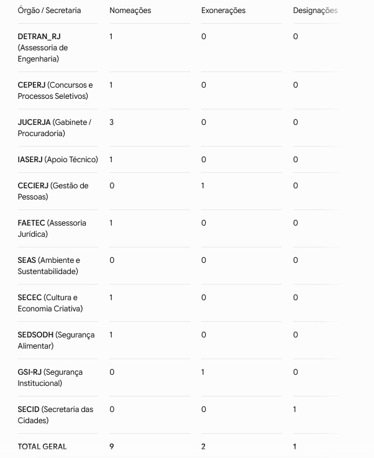Click the CECIERJ Gestão de Pessoas cell
The width and height of the screenshot is (374, 458).
[53, 191]
